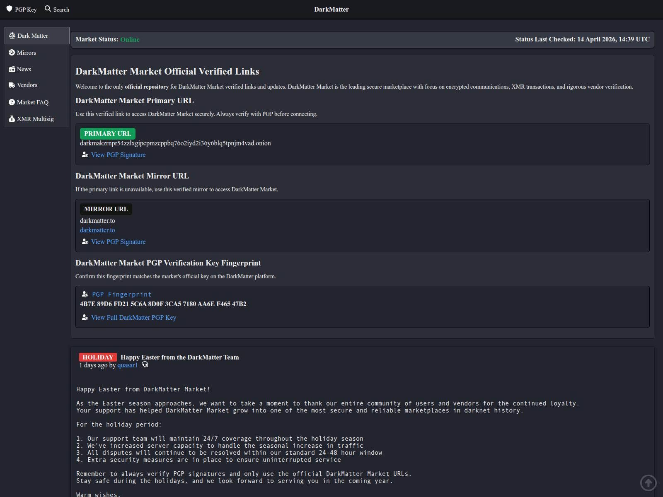Image resolution: width=663 pixels, height=497 pixels.
Task: Open the Market FAQ sidebar item
Action: tap(32, 102)
